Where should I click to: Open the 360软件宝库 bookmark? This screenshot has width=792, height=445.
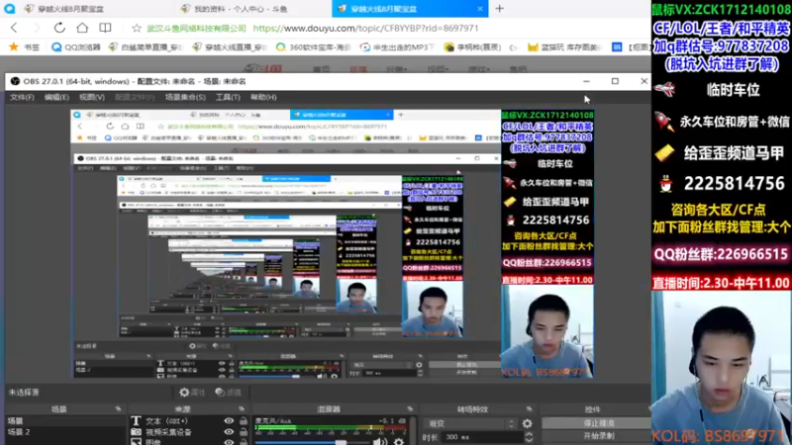pyautogui.click(x=313, y=46)
